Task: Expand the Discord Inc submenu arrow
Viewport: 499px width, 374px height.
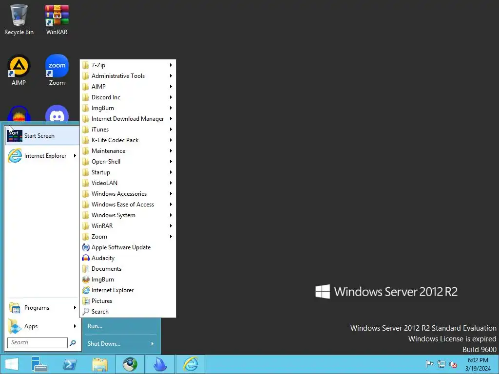Action: pos(171,97)
